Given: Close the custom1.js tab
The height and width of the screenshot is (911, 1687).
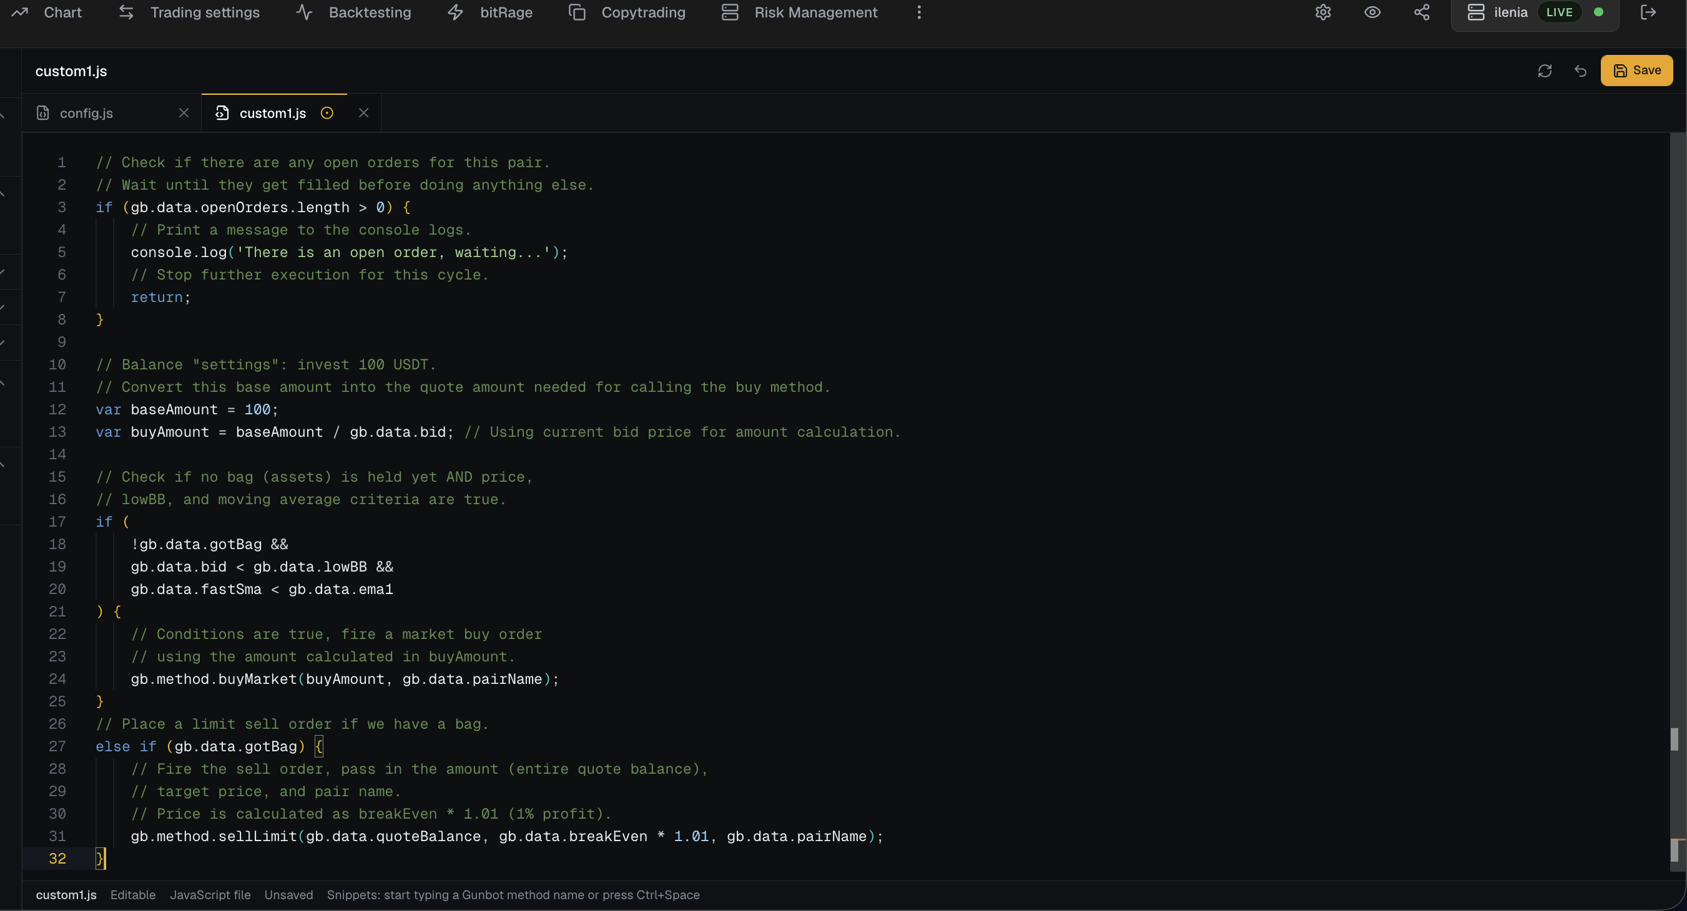Looking at the screenshot, I should point(363,113).
